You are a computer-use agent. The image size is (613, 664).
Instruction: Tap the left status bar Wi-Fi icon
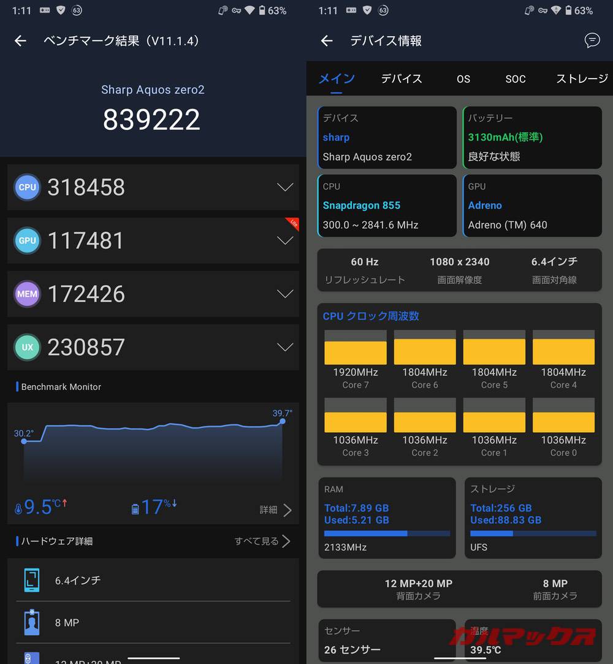[249, 10]
